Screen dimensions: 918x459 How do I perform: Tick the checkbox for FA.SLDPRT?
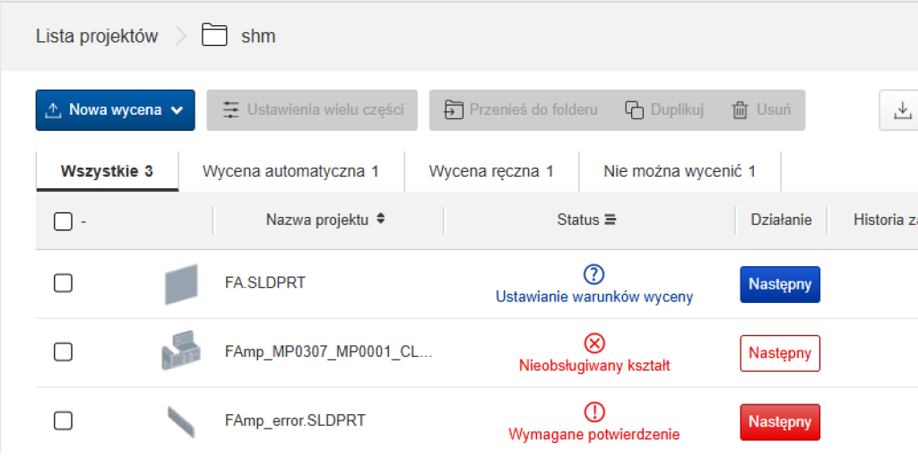63,283
